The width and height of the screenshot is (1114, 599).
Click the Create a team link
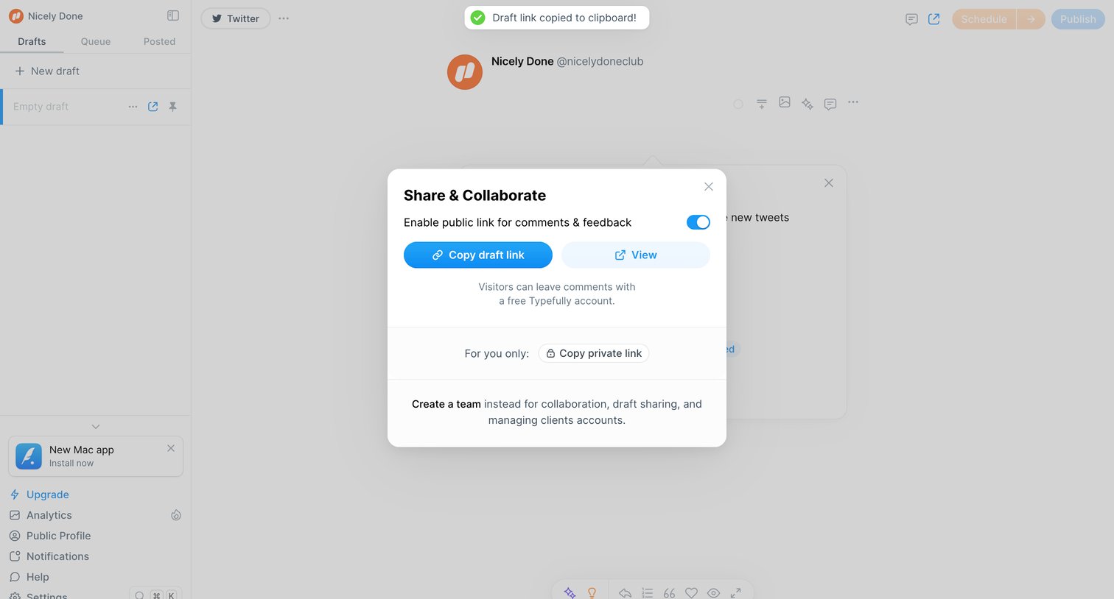coord(446,404)
